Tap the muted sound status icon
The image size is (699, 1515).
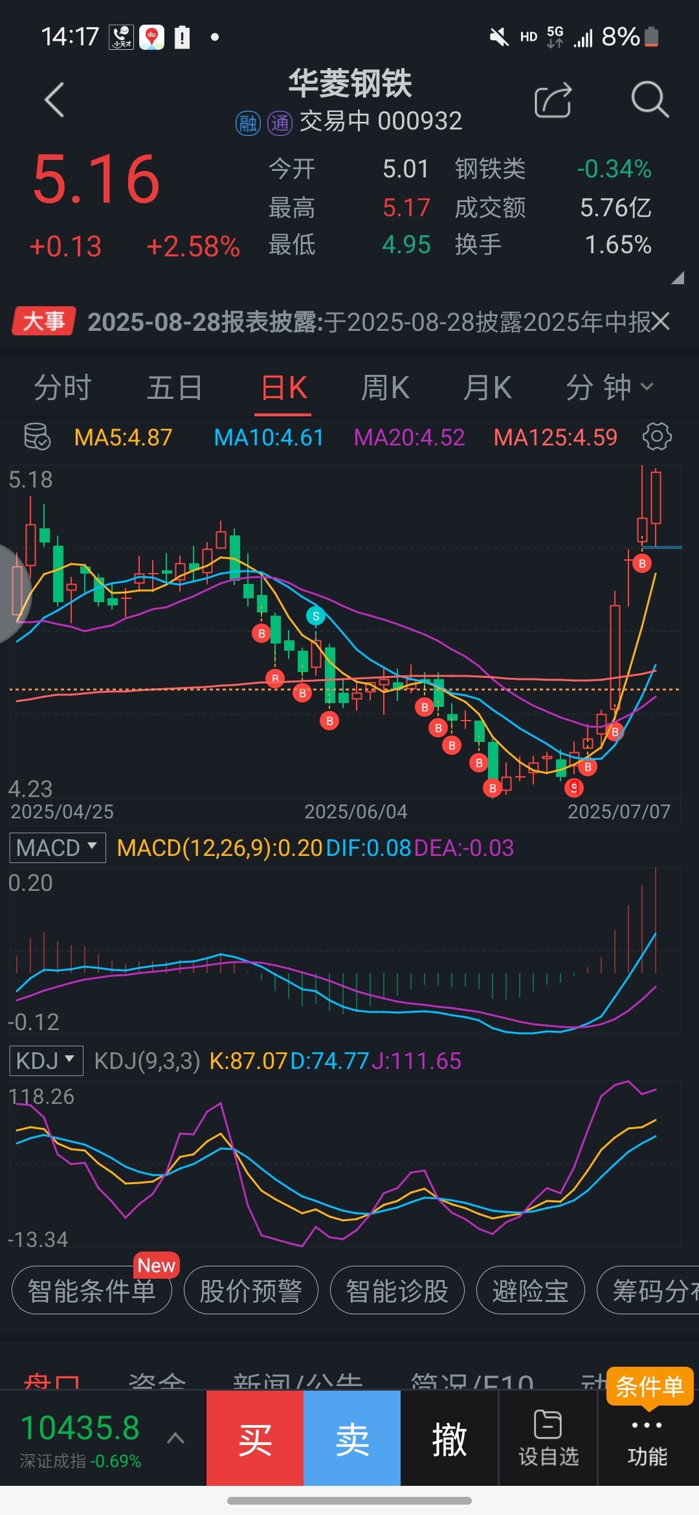[x=498, y=37]
